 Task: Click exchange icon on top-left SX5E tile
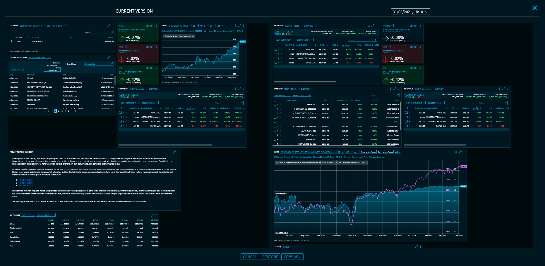147,26
